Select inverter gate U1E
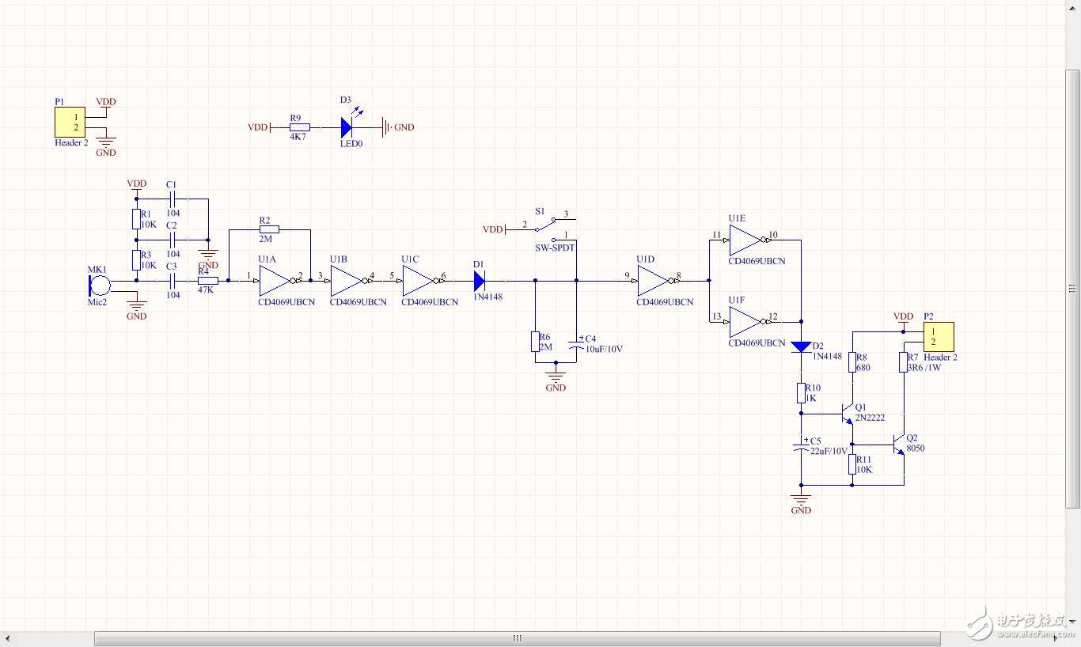1081x647 pixels. 747,240
